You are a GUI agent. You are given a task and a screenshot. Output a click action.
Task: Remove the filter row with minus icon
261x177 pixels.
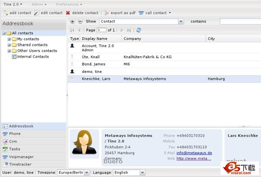pos(80,21)
